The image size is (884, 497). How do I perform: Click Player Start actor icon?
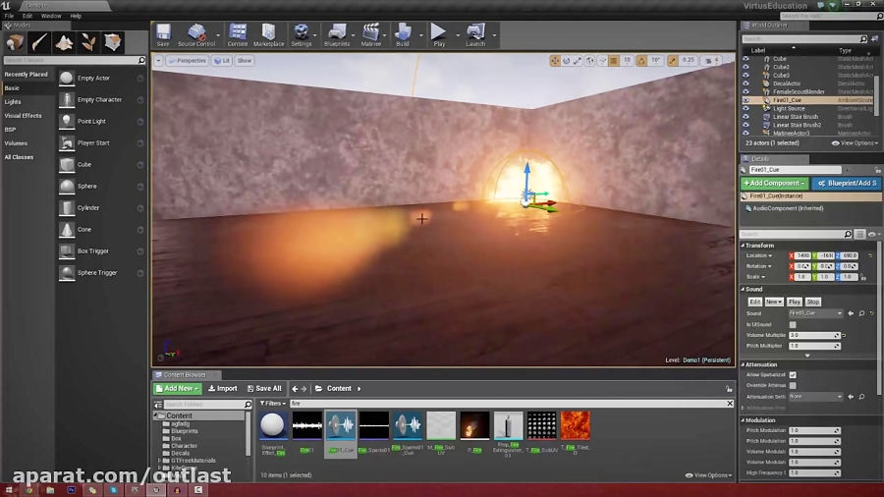point(67,143)
